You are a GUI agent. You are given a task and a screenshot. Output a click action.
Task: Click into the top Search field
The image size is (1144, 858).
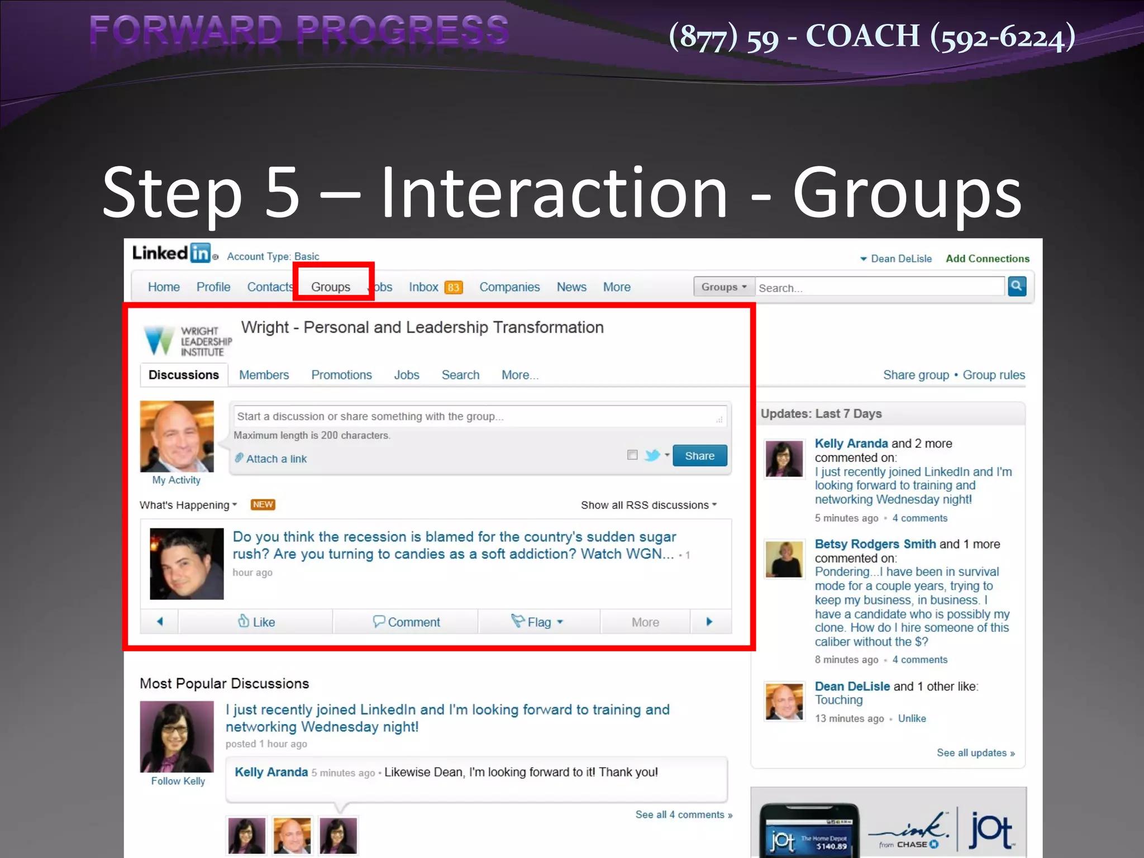pos(880,287)
